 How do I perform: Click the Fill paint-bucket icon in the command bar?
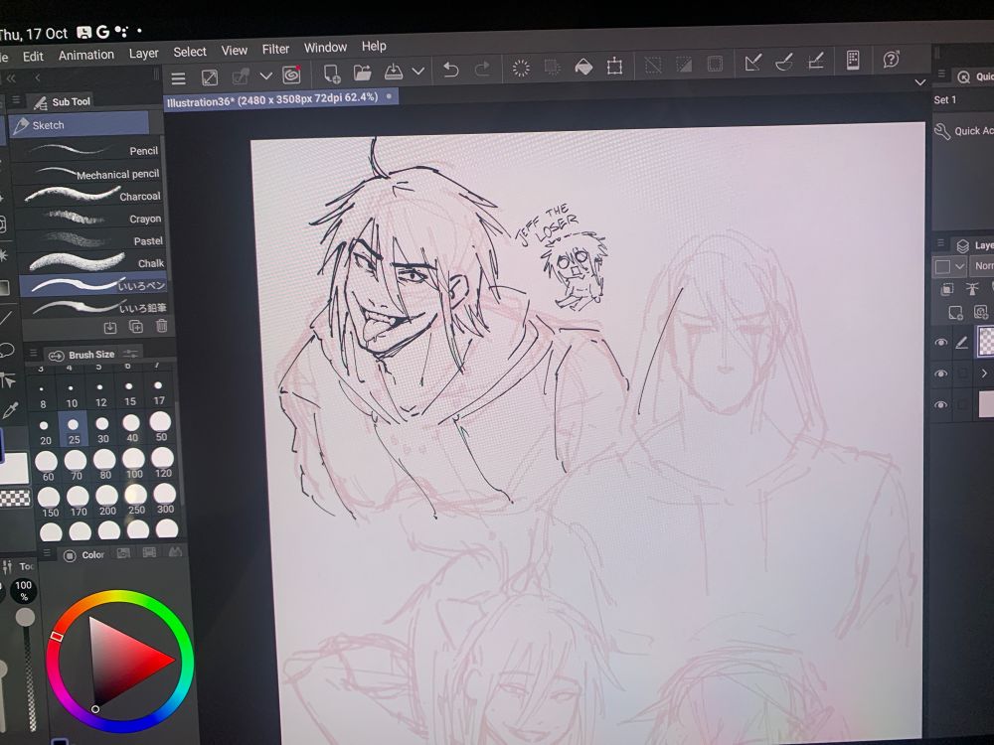click(583, 67)
